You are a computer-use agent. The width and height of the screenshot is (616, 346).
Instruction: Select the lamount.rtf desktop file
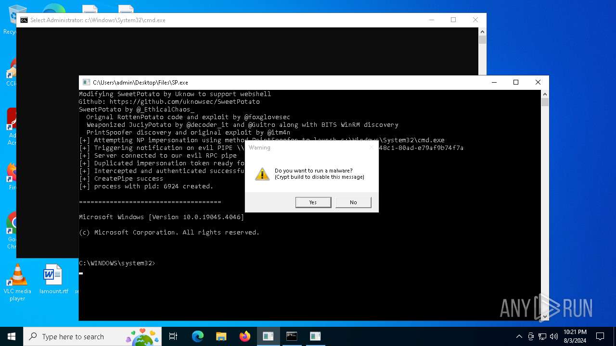53,279
